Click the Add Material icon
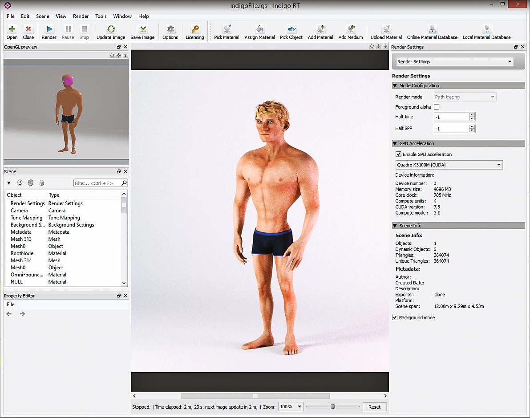This screenshot has width=530, height=418. (320, 32)
